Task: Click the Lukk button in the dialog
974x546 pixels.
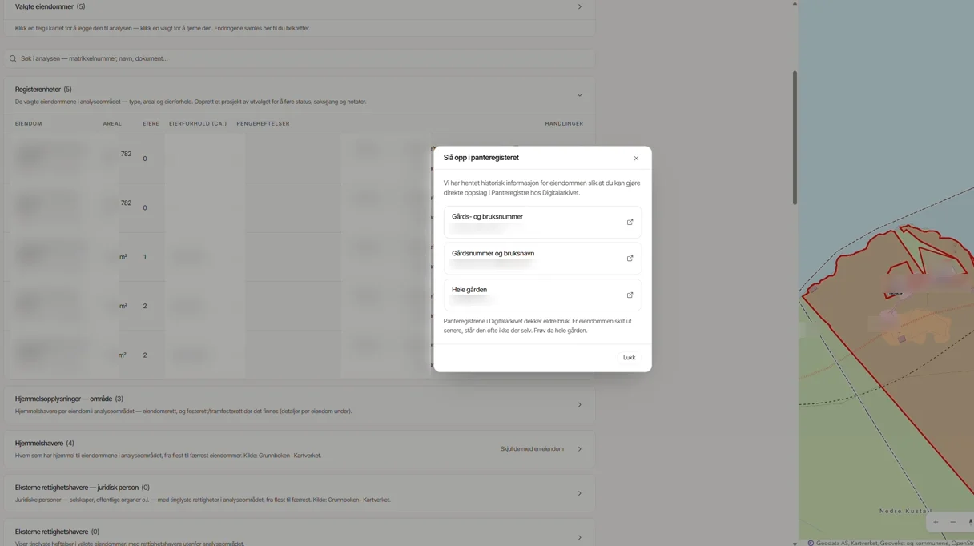Action: 630,358
